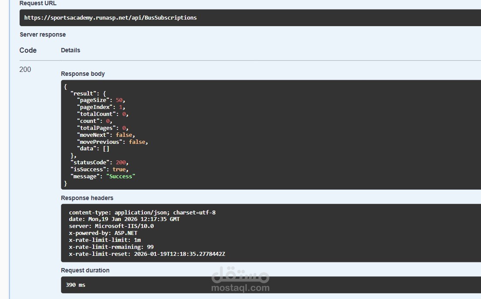Click the x-rate-limit-reset header line

147,254
